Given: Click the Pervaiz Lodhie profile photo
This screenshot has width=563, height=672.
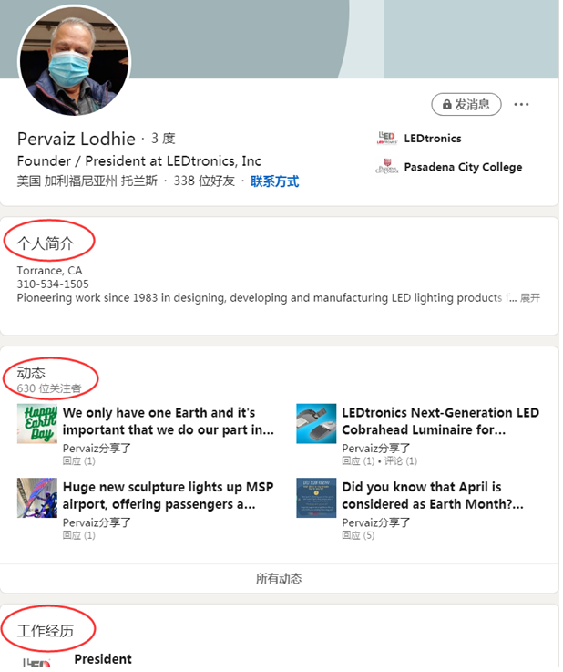Looking at the screenshot, I should point(75,64).
